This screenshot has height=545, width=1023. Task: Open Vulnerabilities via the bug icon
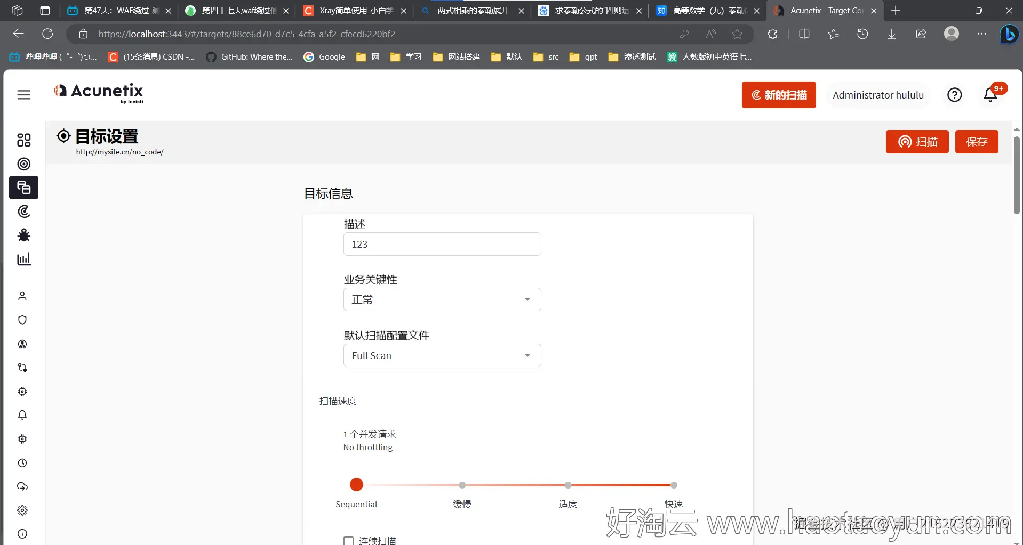tap(23, 235)
